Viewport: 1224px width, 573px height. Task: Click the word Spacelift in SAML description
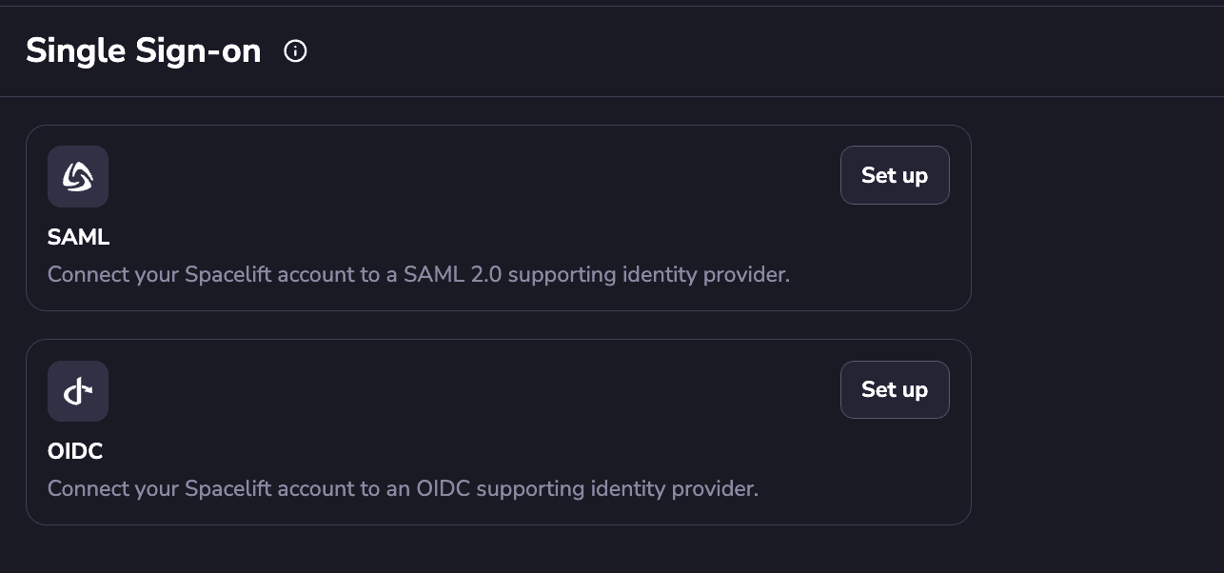(x=228, y=275)
